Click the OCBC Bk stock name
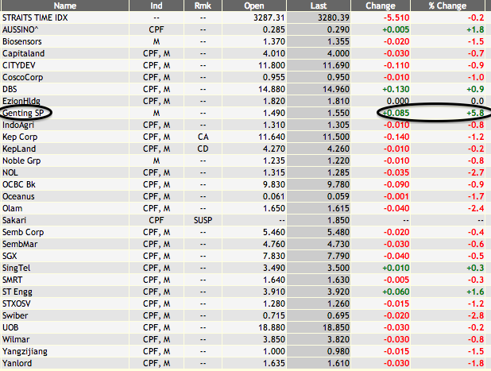 pyautogui.click(x=21, y=183)
